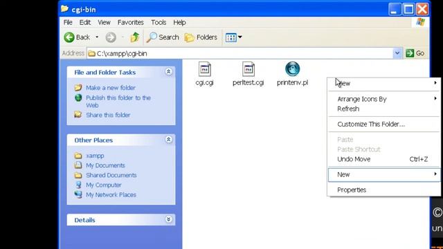The width and height of the screenshot is (443, 249).
Task: Open the xampp link in Other Places
Action: (x=95, y=156)
